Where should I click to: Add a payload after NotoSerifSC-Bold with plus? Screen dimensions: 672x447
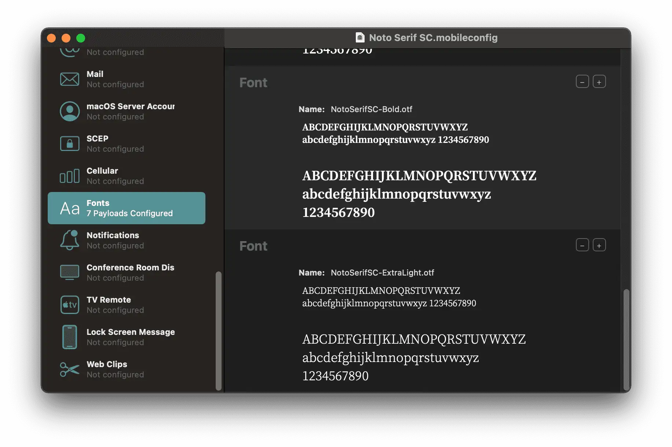click(x=599, y=82)
